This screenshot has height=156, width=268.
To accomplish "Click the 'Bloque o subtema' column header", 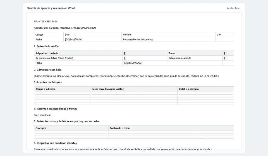I will pos(62,89).
